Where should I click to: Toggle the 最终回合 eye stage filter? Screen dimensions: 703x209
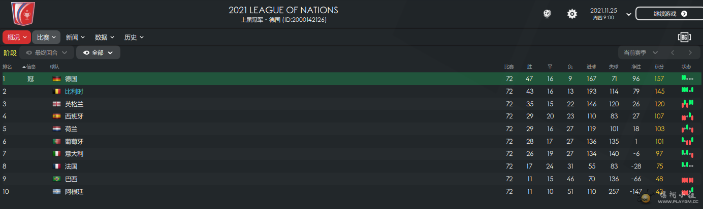click(46, 53)
